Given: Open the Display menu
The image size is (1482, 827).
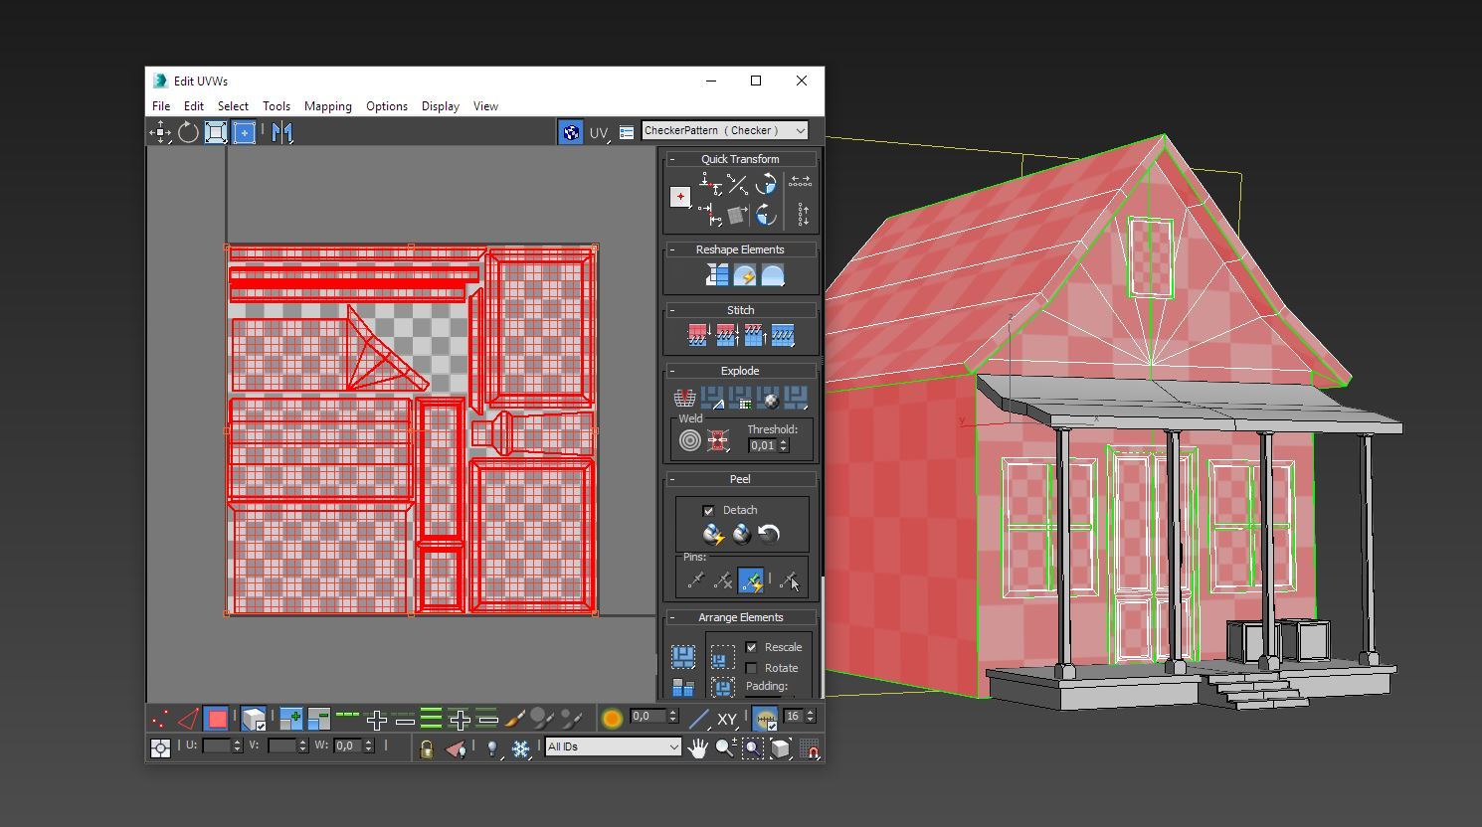Looking at the screenshot, I should (x=441, y=106).
